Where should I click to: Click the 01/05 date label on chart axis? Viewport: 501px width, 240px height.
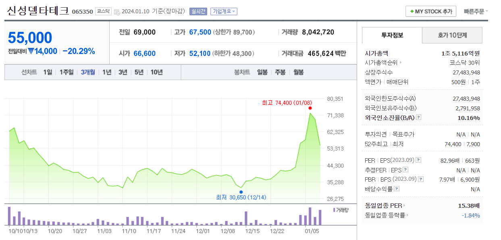312,231
